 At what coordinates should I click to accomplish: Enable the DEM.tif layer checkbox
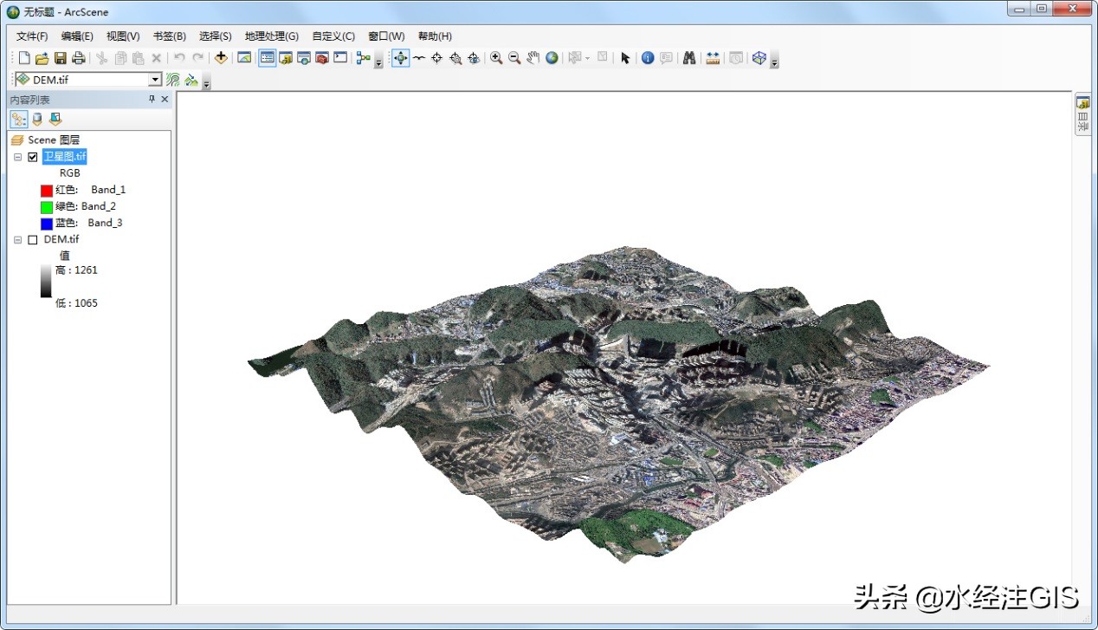33,240
